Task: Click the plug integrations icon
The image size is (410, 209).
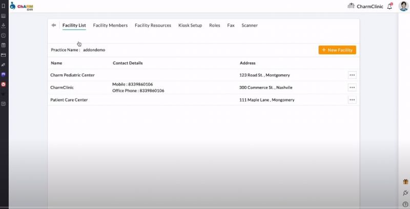Action: (405, 193)
